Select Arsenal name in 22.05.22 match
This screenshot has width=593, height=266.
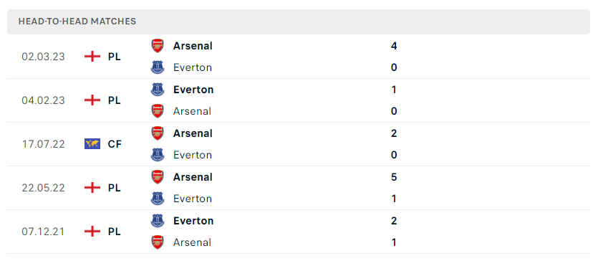tap(193, 177)
